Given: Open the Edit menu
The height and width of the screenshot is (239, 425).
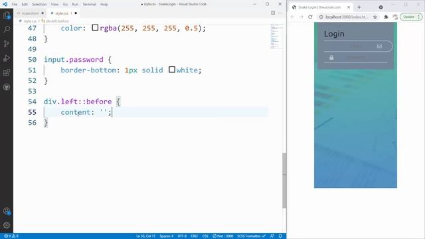Looking at the screenshot, I should pyautogui.click(x=25, y=5).
